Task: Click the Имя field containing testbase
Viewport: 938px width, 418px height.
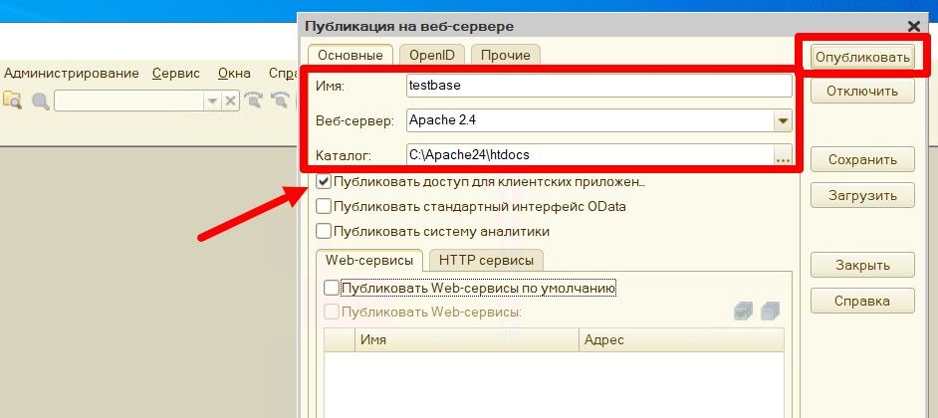Action: 598,86
